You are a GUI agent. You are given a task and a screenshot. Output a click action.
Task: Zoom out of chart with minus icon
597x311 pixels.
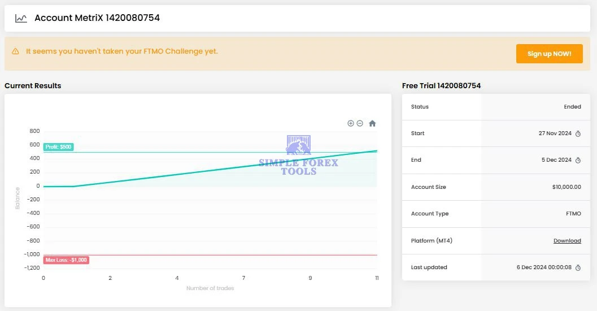click(x=360, y=123)
